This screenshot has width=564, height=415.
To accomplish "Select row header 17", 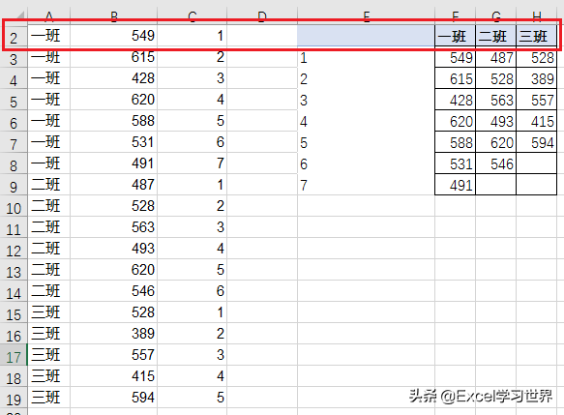I will tap(14, 356).
